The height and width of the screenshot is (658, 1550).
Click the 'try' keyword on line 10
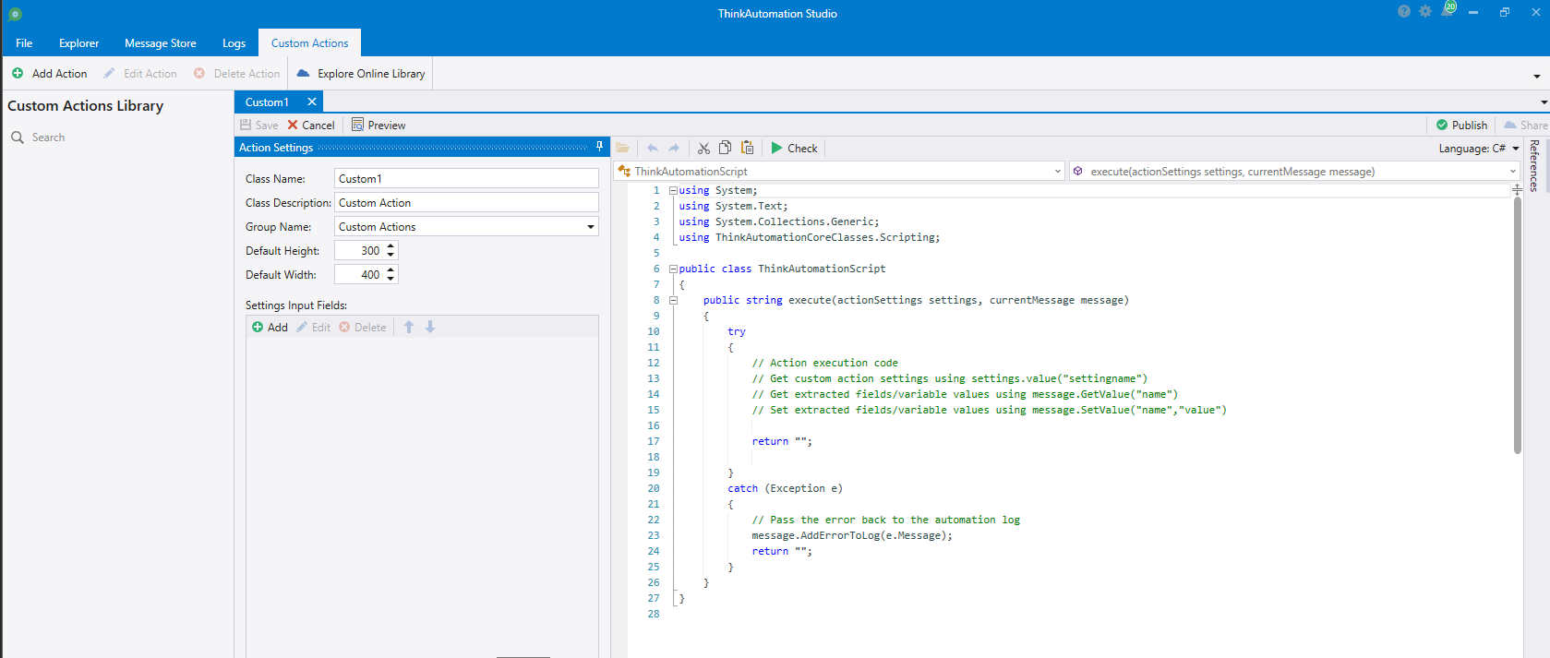[x=736, y=331]
